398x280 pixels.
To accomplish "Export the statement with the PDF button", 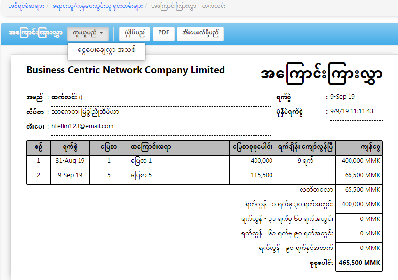I will pyautogui.click(x=163, y=34).
